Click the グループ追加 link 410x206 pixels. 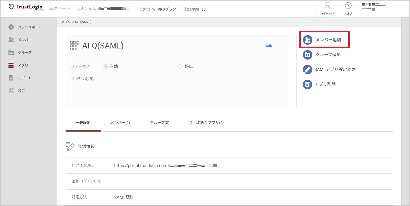coord(328,55)
